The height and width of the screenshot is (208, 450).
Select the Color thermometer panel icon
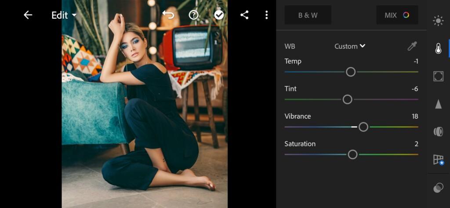[x=438, y=48]
